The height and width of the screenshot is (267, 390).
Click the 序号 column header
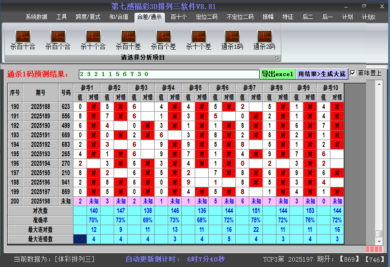15,93
